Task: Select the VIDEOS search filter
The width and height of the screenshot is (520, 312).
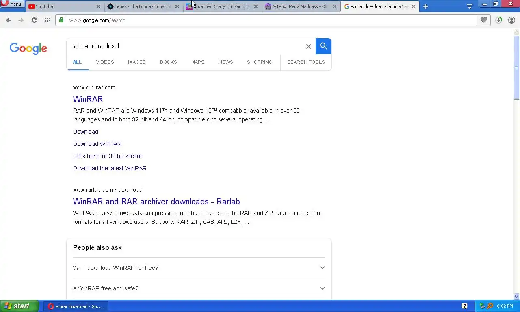Action: 105,62
